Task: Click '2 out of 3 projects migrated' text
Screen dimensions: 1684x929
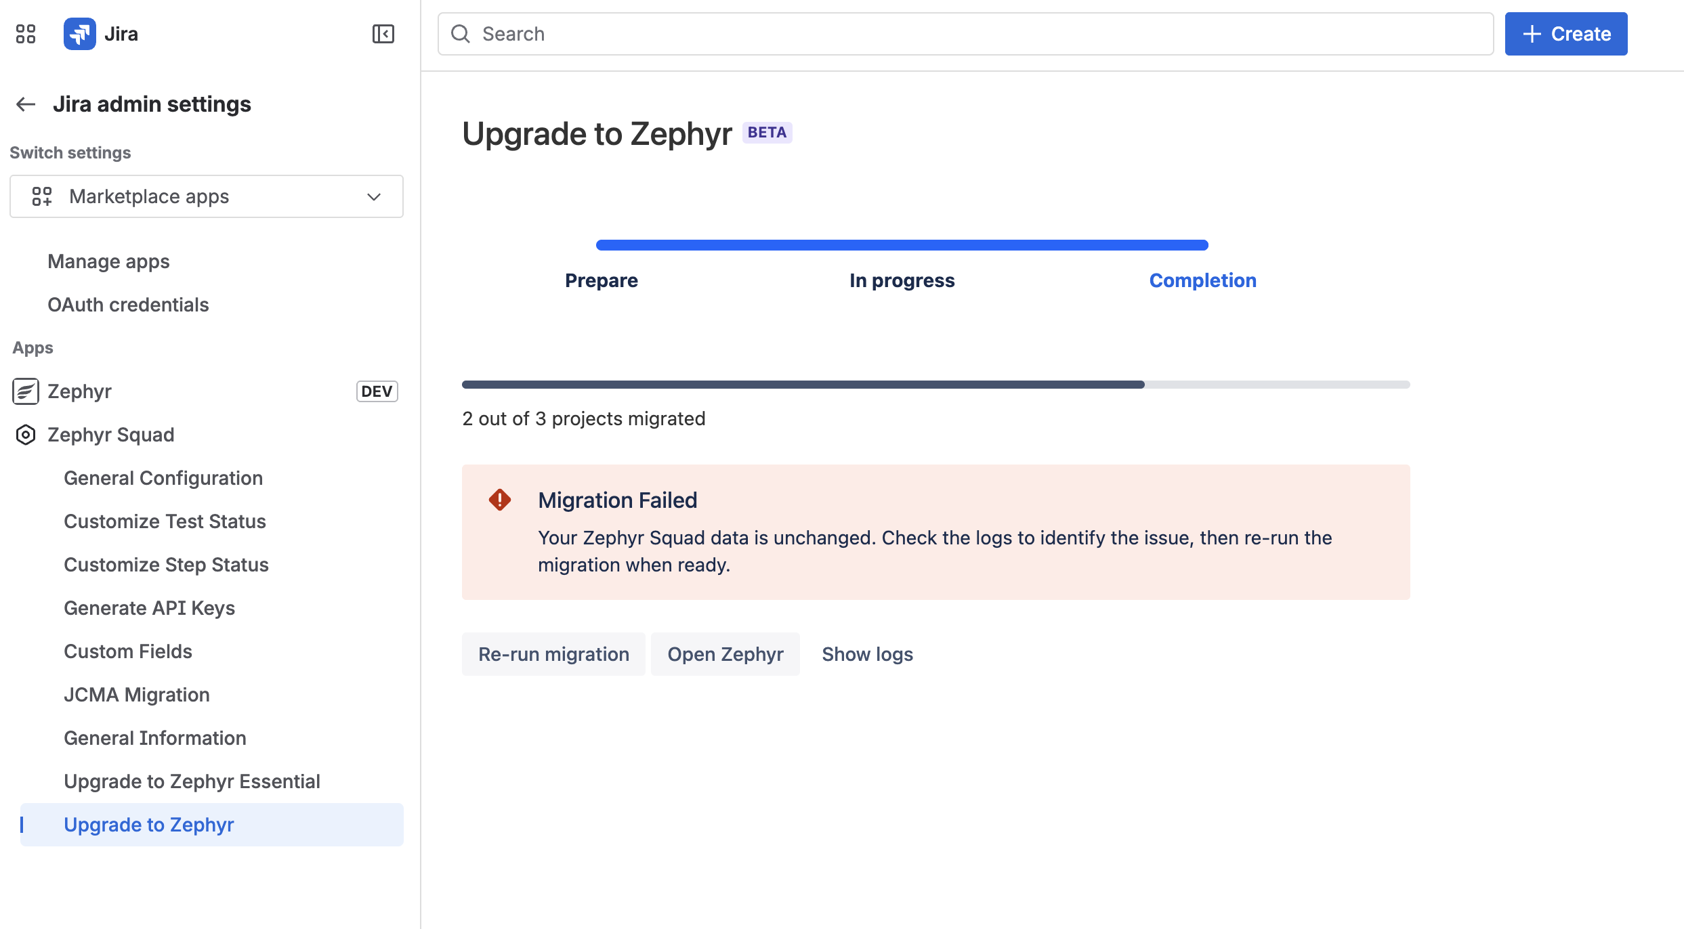Action: click(x=584, y=418)
